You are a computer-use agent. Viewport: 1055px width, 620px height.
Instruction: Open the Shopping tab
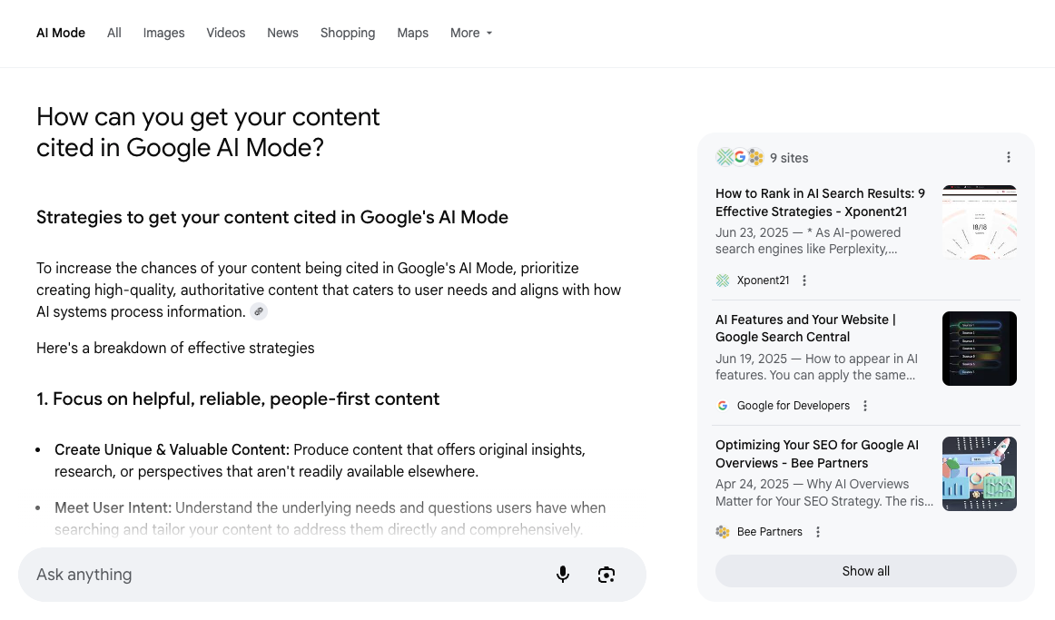[x=348, y=33]
